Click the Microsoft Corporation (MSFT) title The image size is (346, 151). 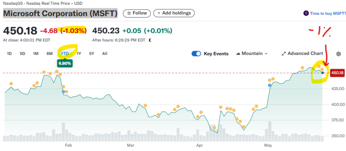coord(60,14)
